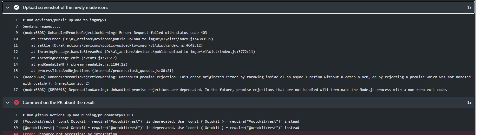The image size is (478, 135).
Task: Click the 1s duration of the Upload step
Action: click(469, 7)
